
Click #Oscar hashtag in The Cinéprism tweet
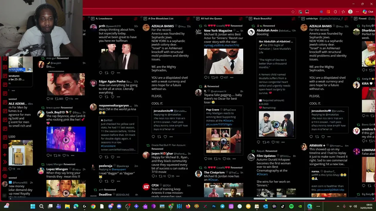213,180
